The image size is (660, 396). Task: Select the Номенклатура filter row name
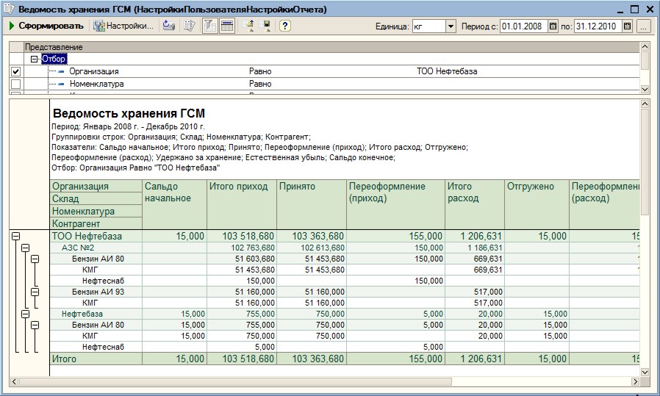pyautogui.click(x=97, y=84)
